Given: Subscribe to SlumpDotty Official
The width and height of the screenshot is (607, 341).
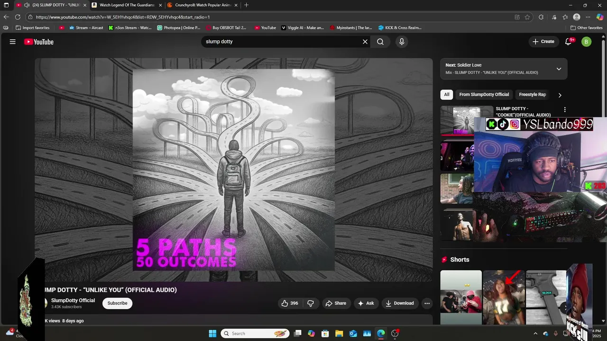Looking at the screenshot, I should click(x=117, y=303).
